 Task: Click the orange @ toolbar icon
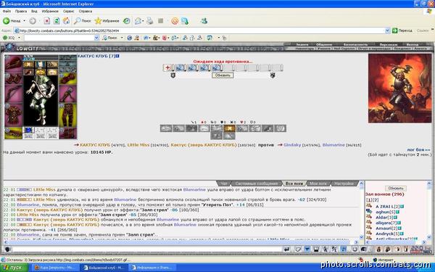pos(175,21)
